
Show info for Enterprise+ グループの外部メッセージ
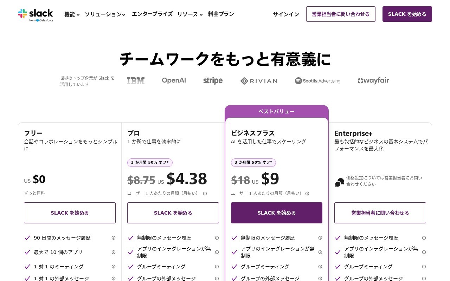(x=424, y=279)
